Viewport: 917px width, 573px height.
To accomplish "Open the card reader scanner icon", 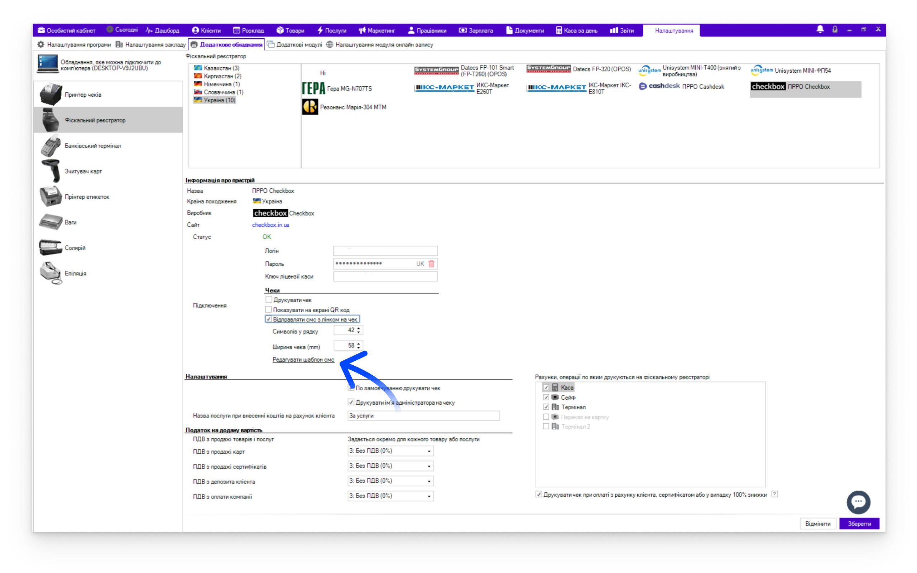I will tap(51, 171).
